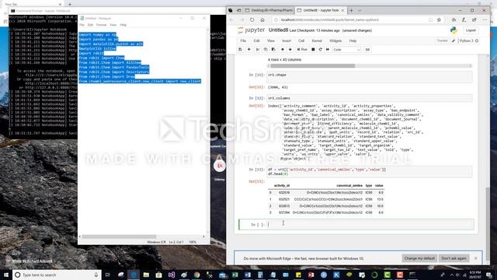497x280 pixels.
Task: Click the Edge browser back button
Action: point(231,19)
